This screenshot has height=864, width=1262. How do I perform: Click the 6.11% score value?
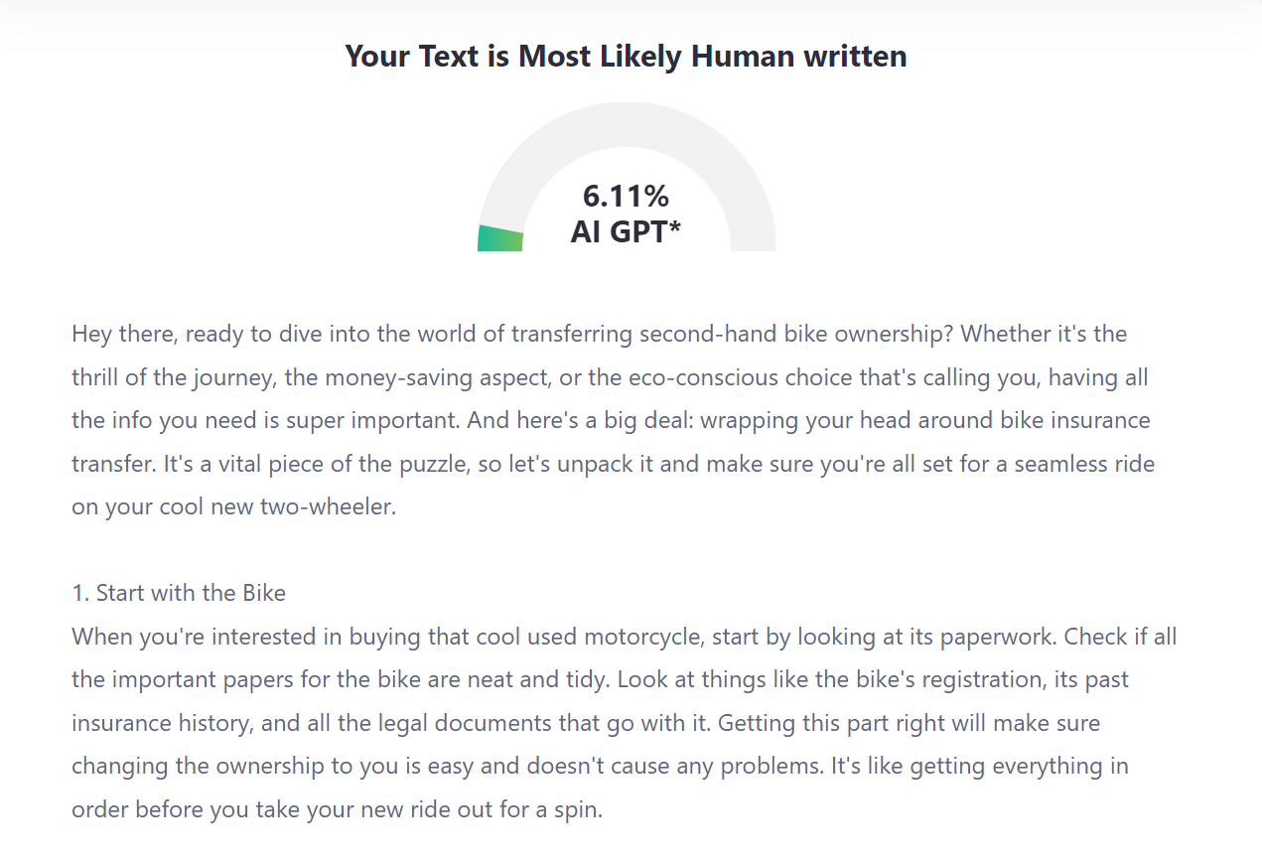tap(626, 197)
